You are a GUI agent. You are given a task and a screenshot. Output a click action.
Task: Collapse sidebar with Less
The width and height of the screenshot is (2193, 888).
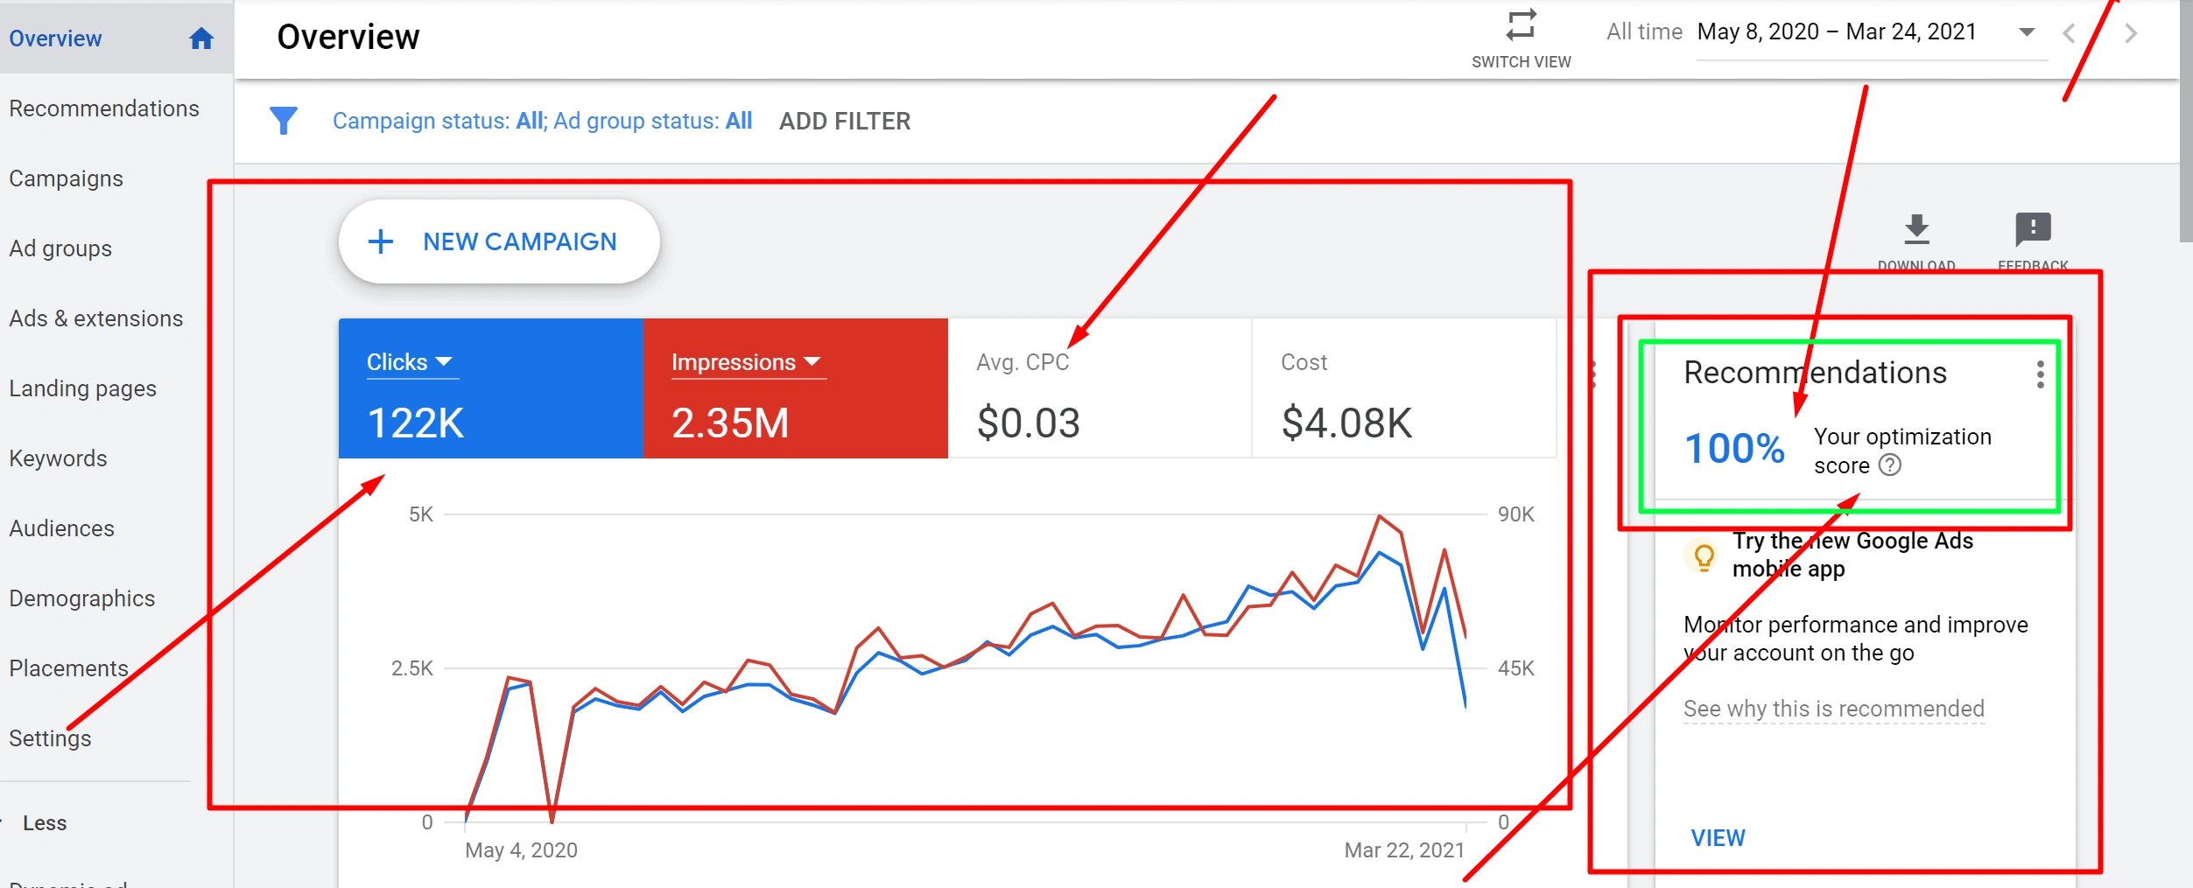tap(45, 823)
